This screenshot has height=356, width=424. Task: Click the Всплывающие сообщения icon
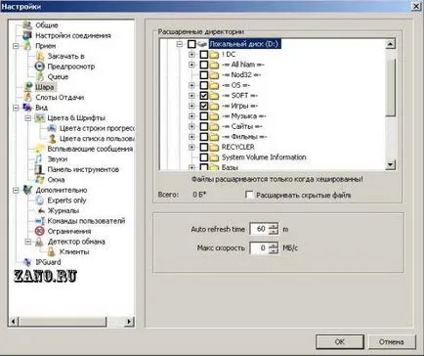point(39,149)
